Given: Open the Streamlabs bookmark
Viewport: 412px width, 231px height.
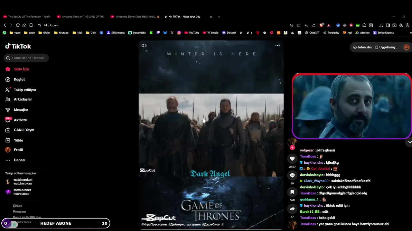Looking at the screenshot, I should 137,33.
